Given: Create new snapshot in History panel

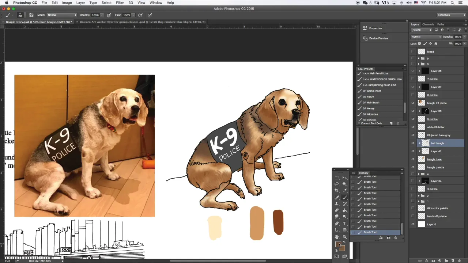Looking at the screenshot, I should pos(388,238).
